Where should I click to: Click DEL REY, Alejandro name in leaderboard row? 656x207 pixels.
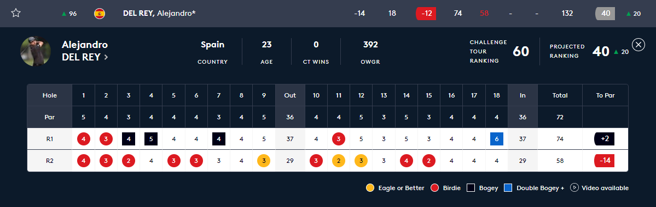pos(159,13)
